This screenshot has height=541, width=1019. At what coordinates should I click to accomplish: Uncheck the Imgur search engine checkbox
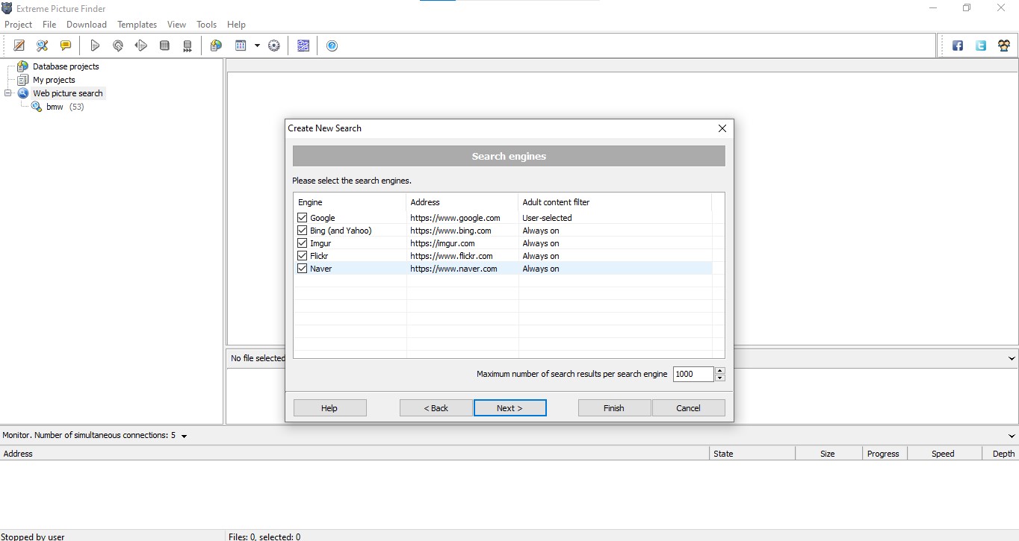(x=303, y=243)
